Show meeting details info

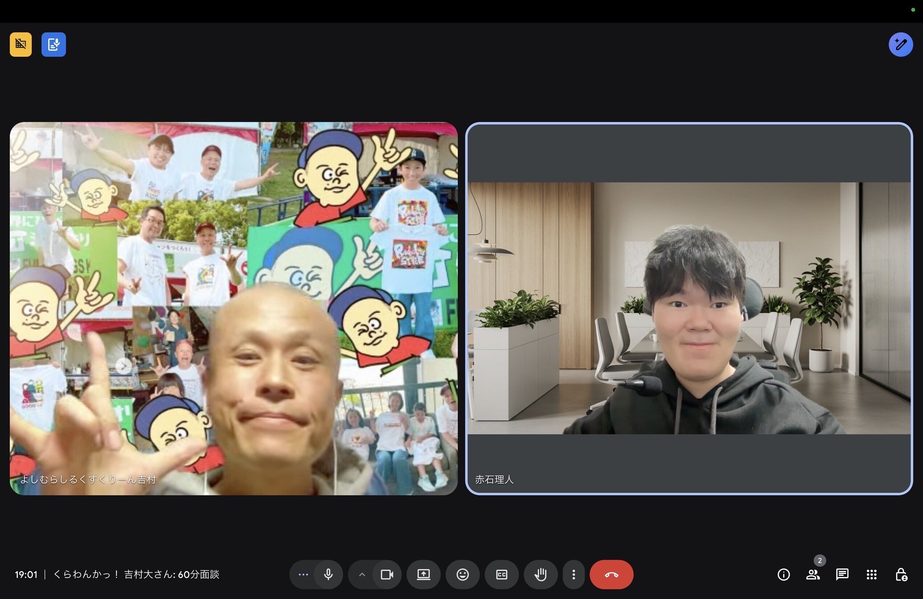click(x=784, y=574)
